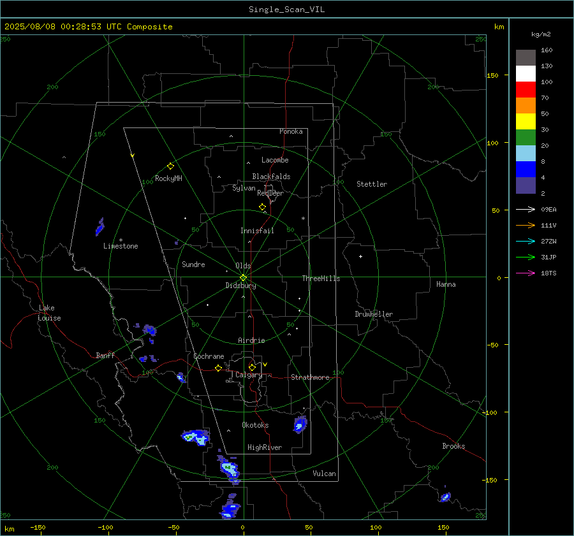Select the yellow diamond marker below RedDeer
The width and height of the screenshot is (574, 536).
coord(262,207)
